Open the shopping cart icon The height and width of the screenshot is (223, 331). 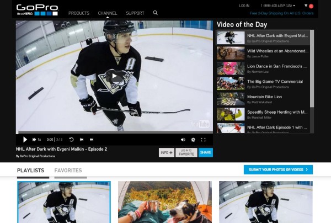tap(306, 6)
